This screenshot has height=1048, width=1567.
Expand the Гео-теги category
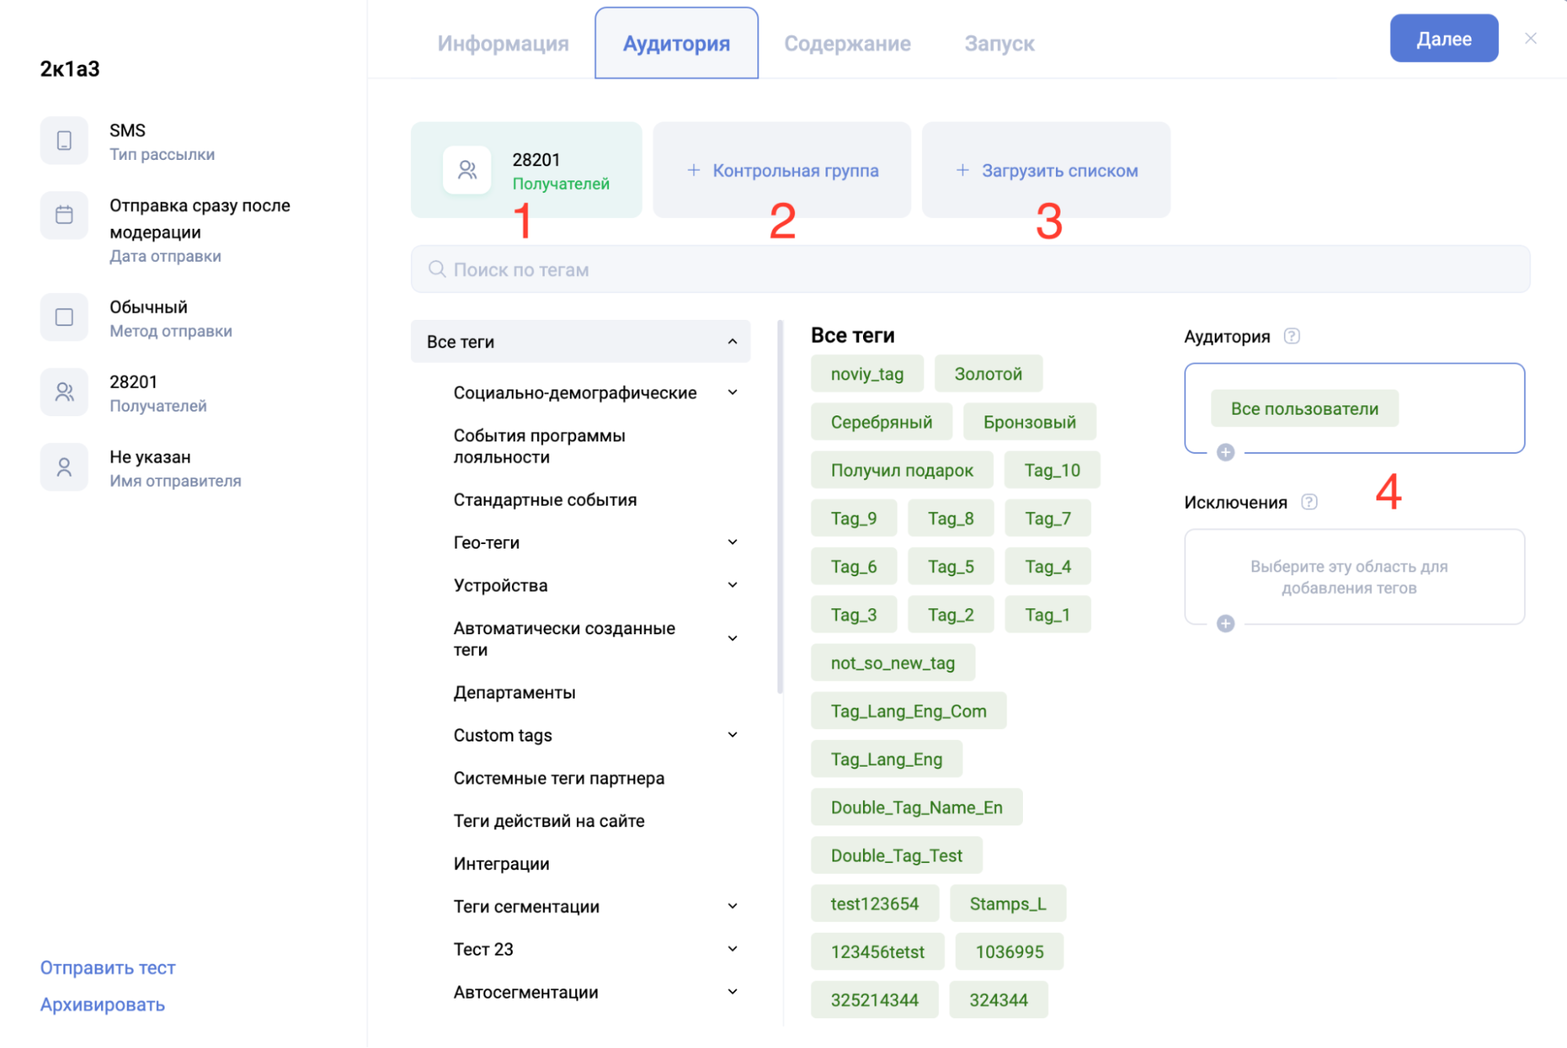[x=732, y=542]
